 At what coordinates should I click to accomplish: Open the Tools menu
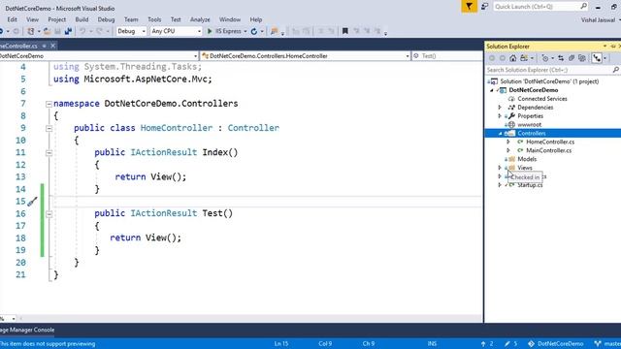coord(154,19)
